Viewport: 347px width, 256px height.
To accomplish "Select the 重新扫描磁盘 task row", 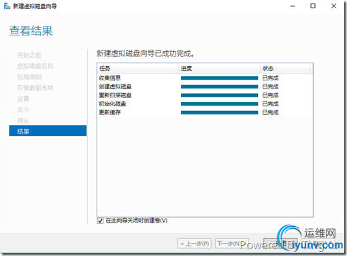I will tap(205, 95).
